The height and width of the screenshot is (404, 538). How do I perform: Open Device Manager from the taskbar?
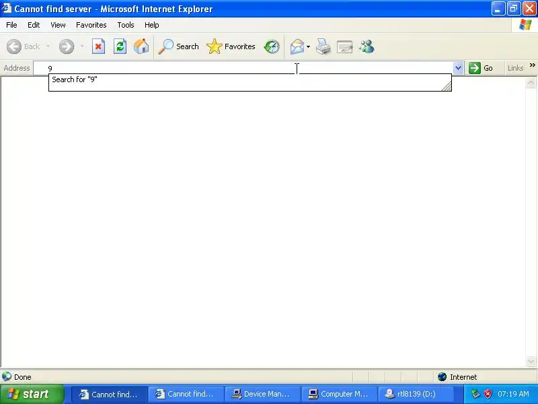(x=262, y=394)
